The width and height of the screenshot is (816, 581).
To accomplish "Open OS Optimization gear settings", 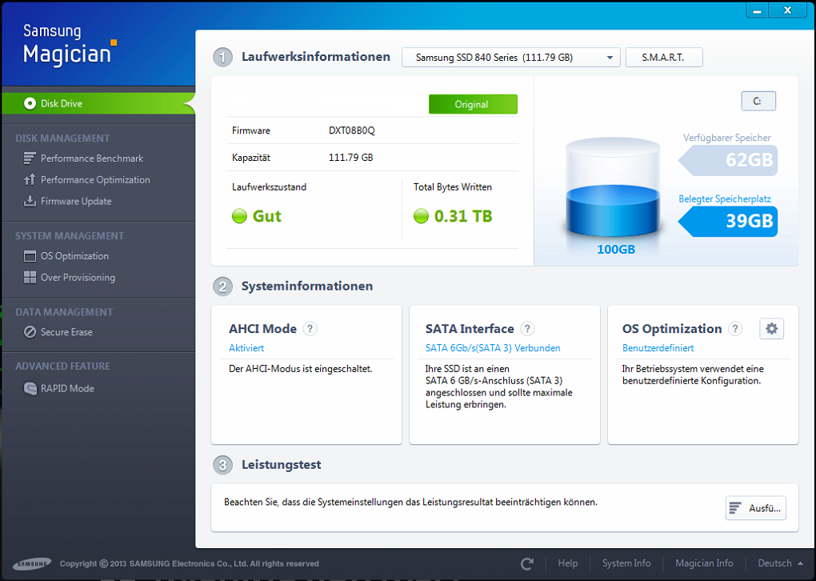I will 771,328.
